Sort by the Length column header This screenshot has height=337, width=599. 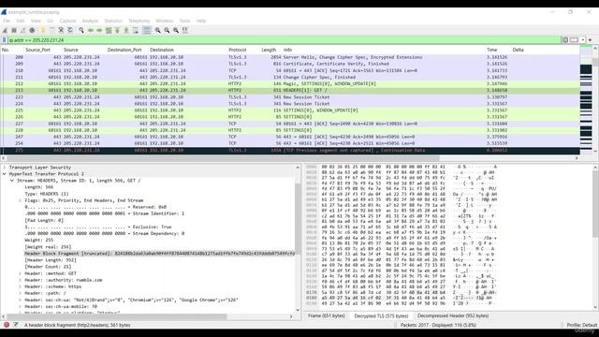point(269,50)
